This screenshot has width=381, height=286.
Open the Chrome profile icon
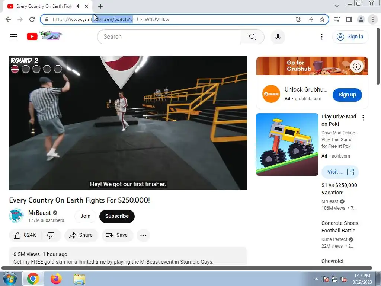pos(361,19)
